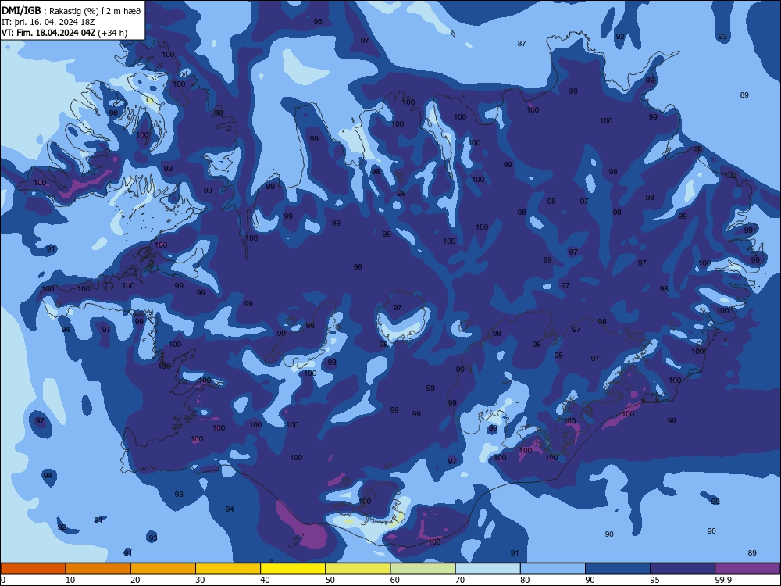Click the legend tick label "30"
The width and height of the screenshot is (781, 586).
pyautogui.click(x=200, y=580)
